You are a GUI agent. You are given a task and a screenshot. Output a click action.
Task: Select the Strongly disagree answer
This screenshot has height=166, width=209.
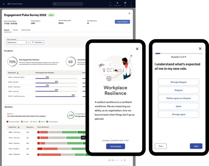[178, 82]
